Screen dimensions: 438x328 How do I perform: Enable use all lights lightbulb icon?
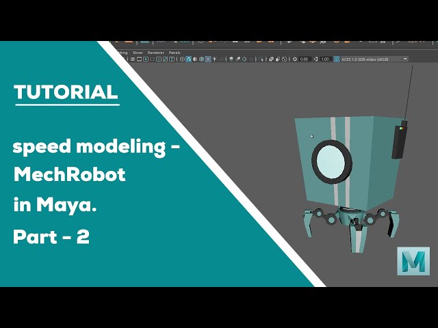[214, 59]
